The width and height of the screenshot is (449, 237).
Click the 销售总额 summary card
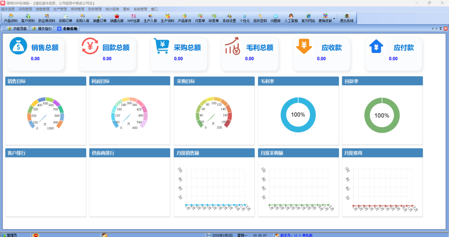click(36, 53)
